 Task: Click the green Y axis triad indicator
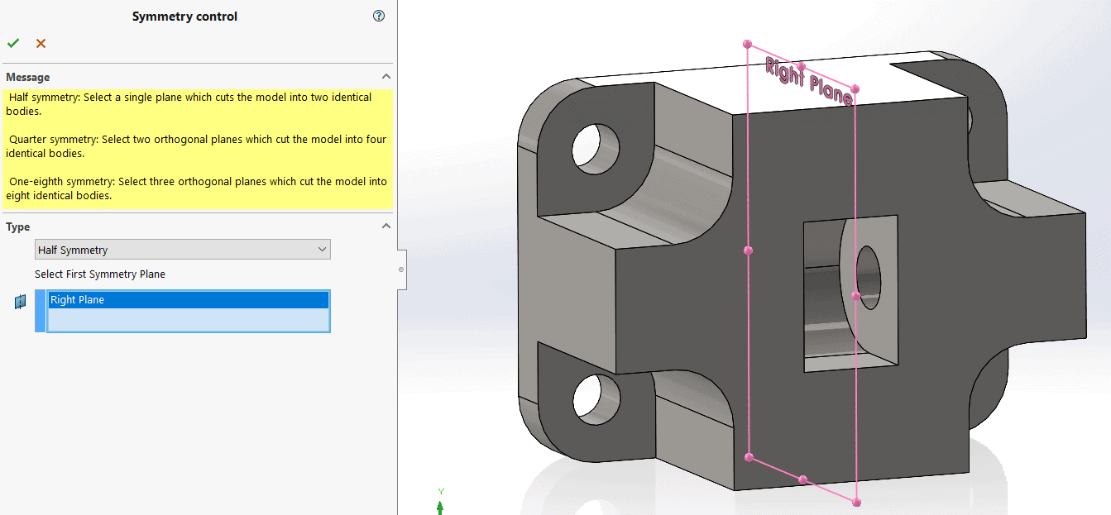(440, 502)
